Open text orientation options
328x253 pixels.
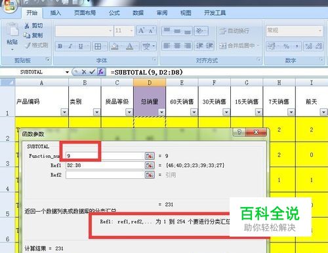(201, 31)
